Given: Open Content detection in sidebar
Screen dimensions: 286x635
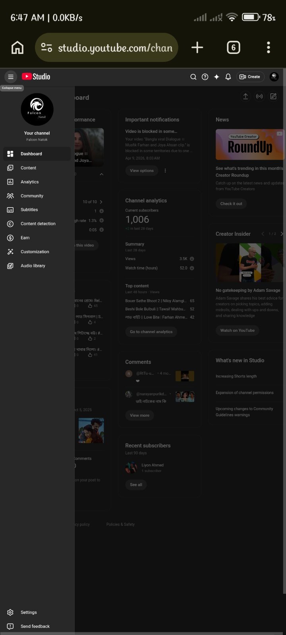Looking at the screenshot, I should pyautogui.click(x=37, y=224).
